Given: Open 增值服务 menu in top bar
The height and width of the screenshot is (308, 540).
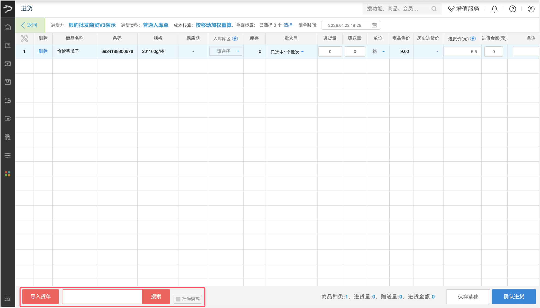Looking at the screenshot, I should pos(464,9).
